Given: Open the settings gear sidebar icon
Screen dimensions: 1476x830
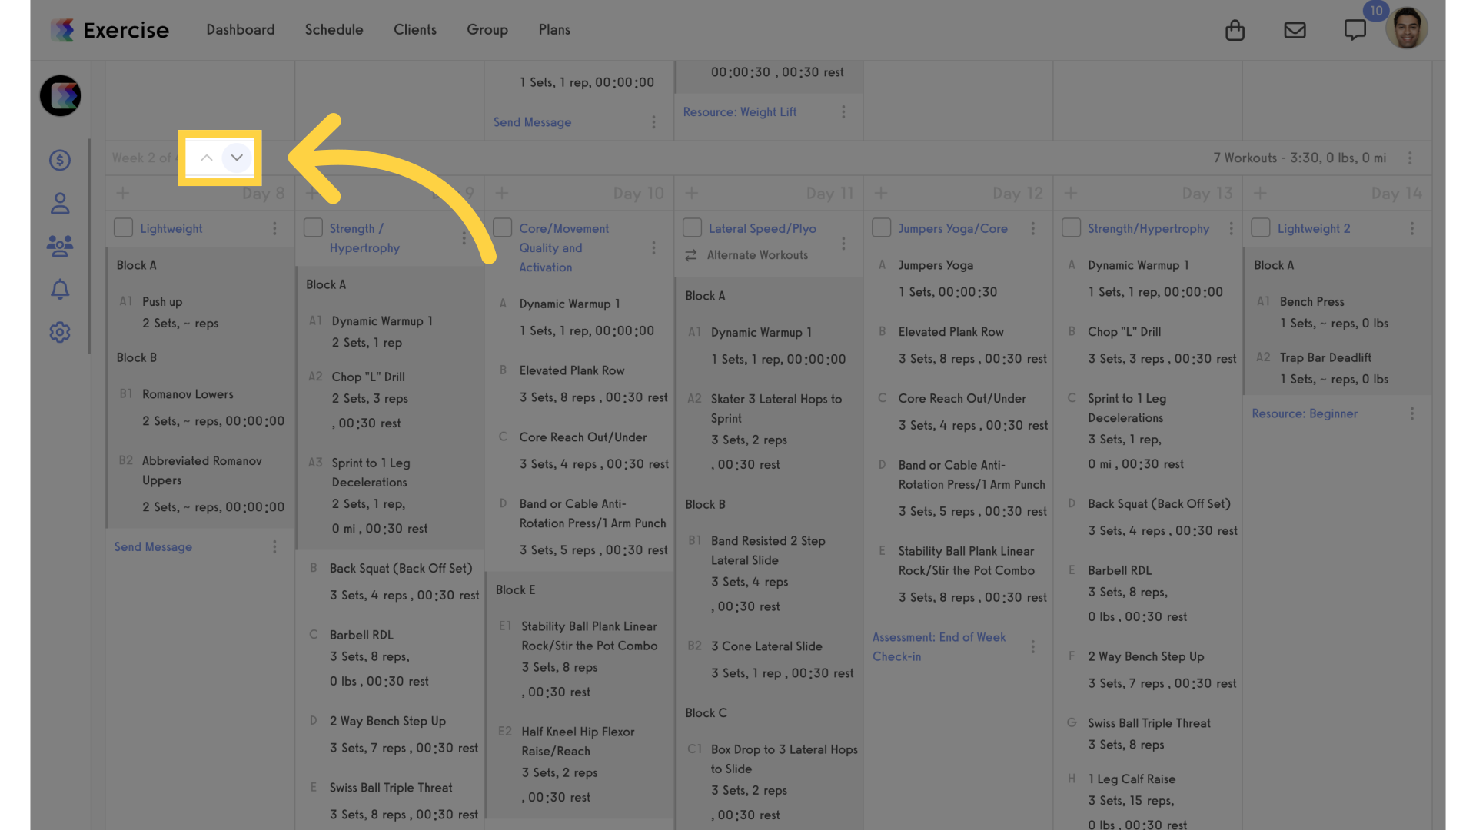Looking at the screenshot, I should click(60, 332).
